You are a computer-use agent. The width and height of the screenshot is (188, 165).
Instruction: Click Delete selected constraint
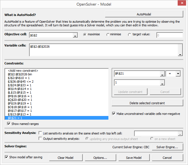click(x=147, y=103)
